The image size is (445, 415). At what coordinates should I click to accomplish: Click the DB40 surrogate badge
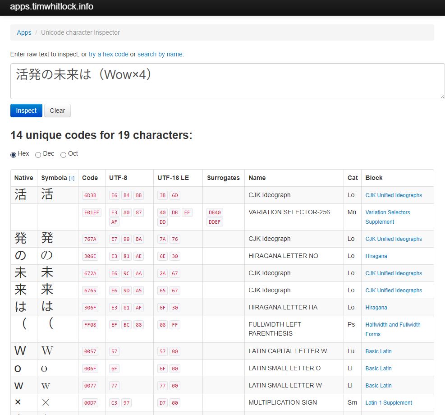click(x=215, y=213)
